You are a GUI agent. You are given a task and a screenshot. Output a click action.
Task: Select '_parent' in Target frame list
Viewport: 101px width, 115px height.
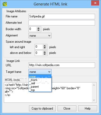coord(40,87)
